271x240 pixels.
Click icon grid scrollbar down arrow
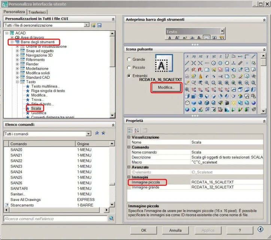[x=263, y=111]
